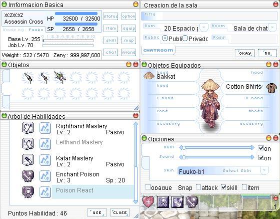
Task: Enable the Snap attack checkbox
Action: 198,187
